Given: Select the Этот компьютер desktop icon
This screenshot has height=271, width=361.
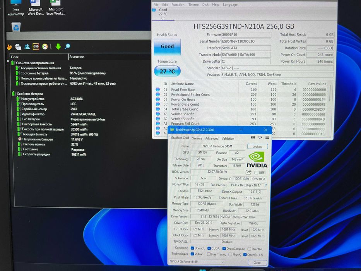Looking at the screenshot, I should [x=15, y=7].
